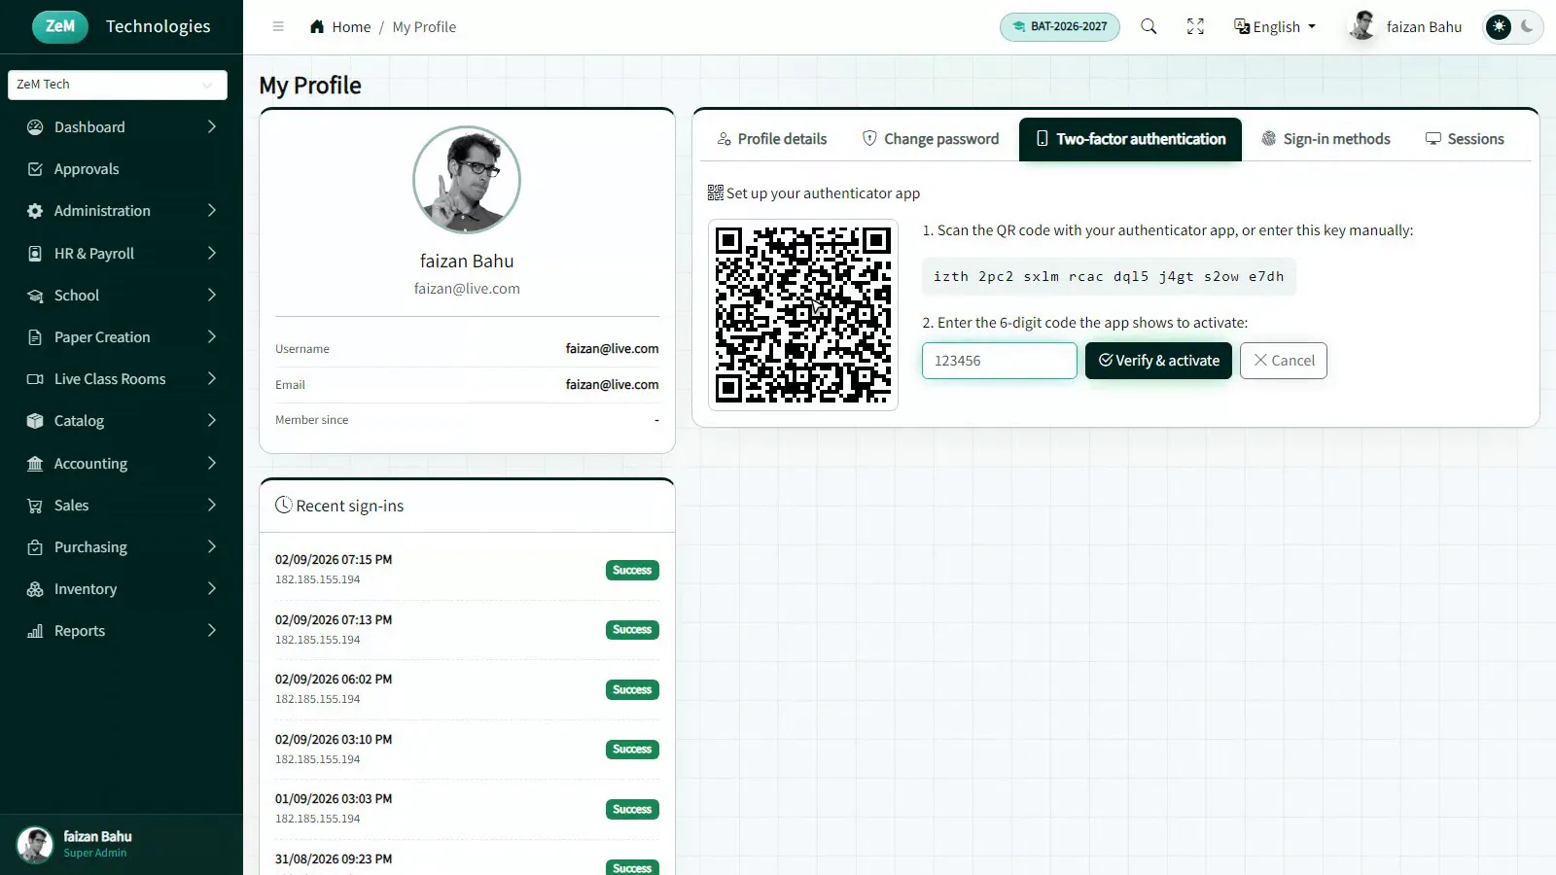Screen dimensions: 1556x875
Task: Click the School graduation cap icon
Action: 35,296
